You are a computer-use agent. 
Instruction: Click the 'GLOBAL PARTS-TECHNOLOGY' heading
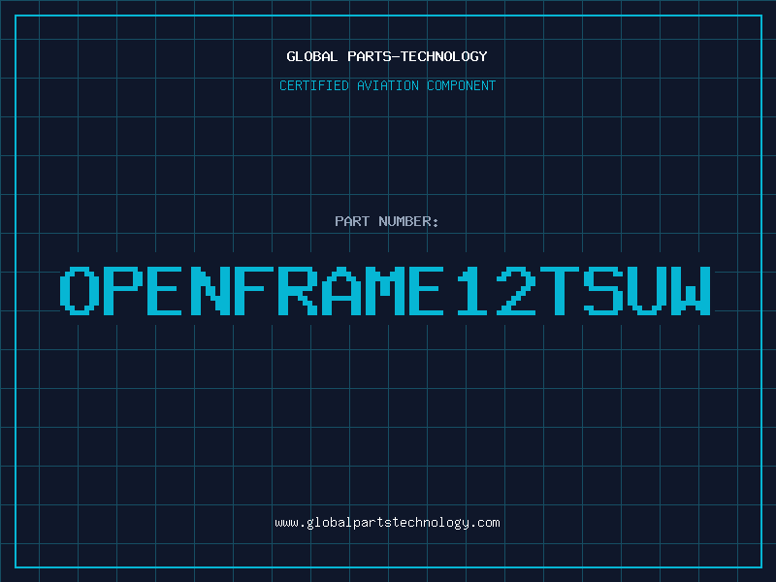point(387,56)
